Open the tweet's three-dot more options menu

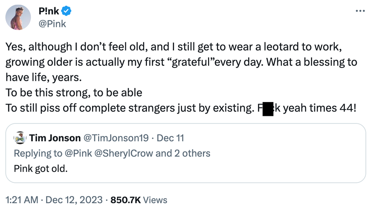coord(360,12)
